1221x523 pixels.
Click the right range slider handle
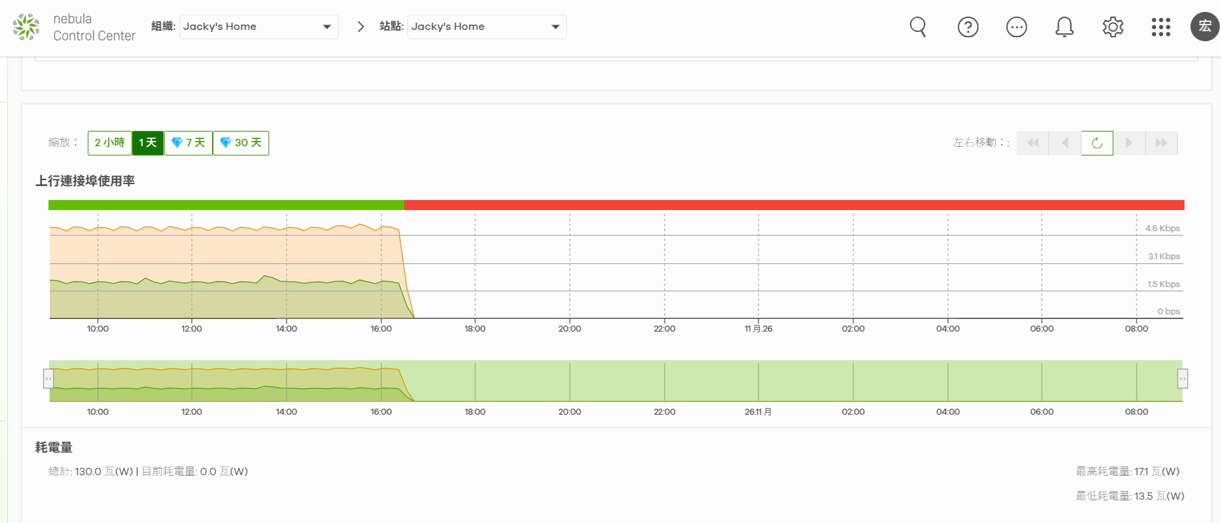[1182, 379]
